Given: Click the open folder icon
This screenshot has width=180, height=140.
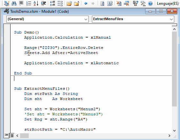Looking at the screenshot, I should pos(69,4).
